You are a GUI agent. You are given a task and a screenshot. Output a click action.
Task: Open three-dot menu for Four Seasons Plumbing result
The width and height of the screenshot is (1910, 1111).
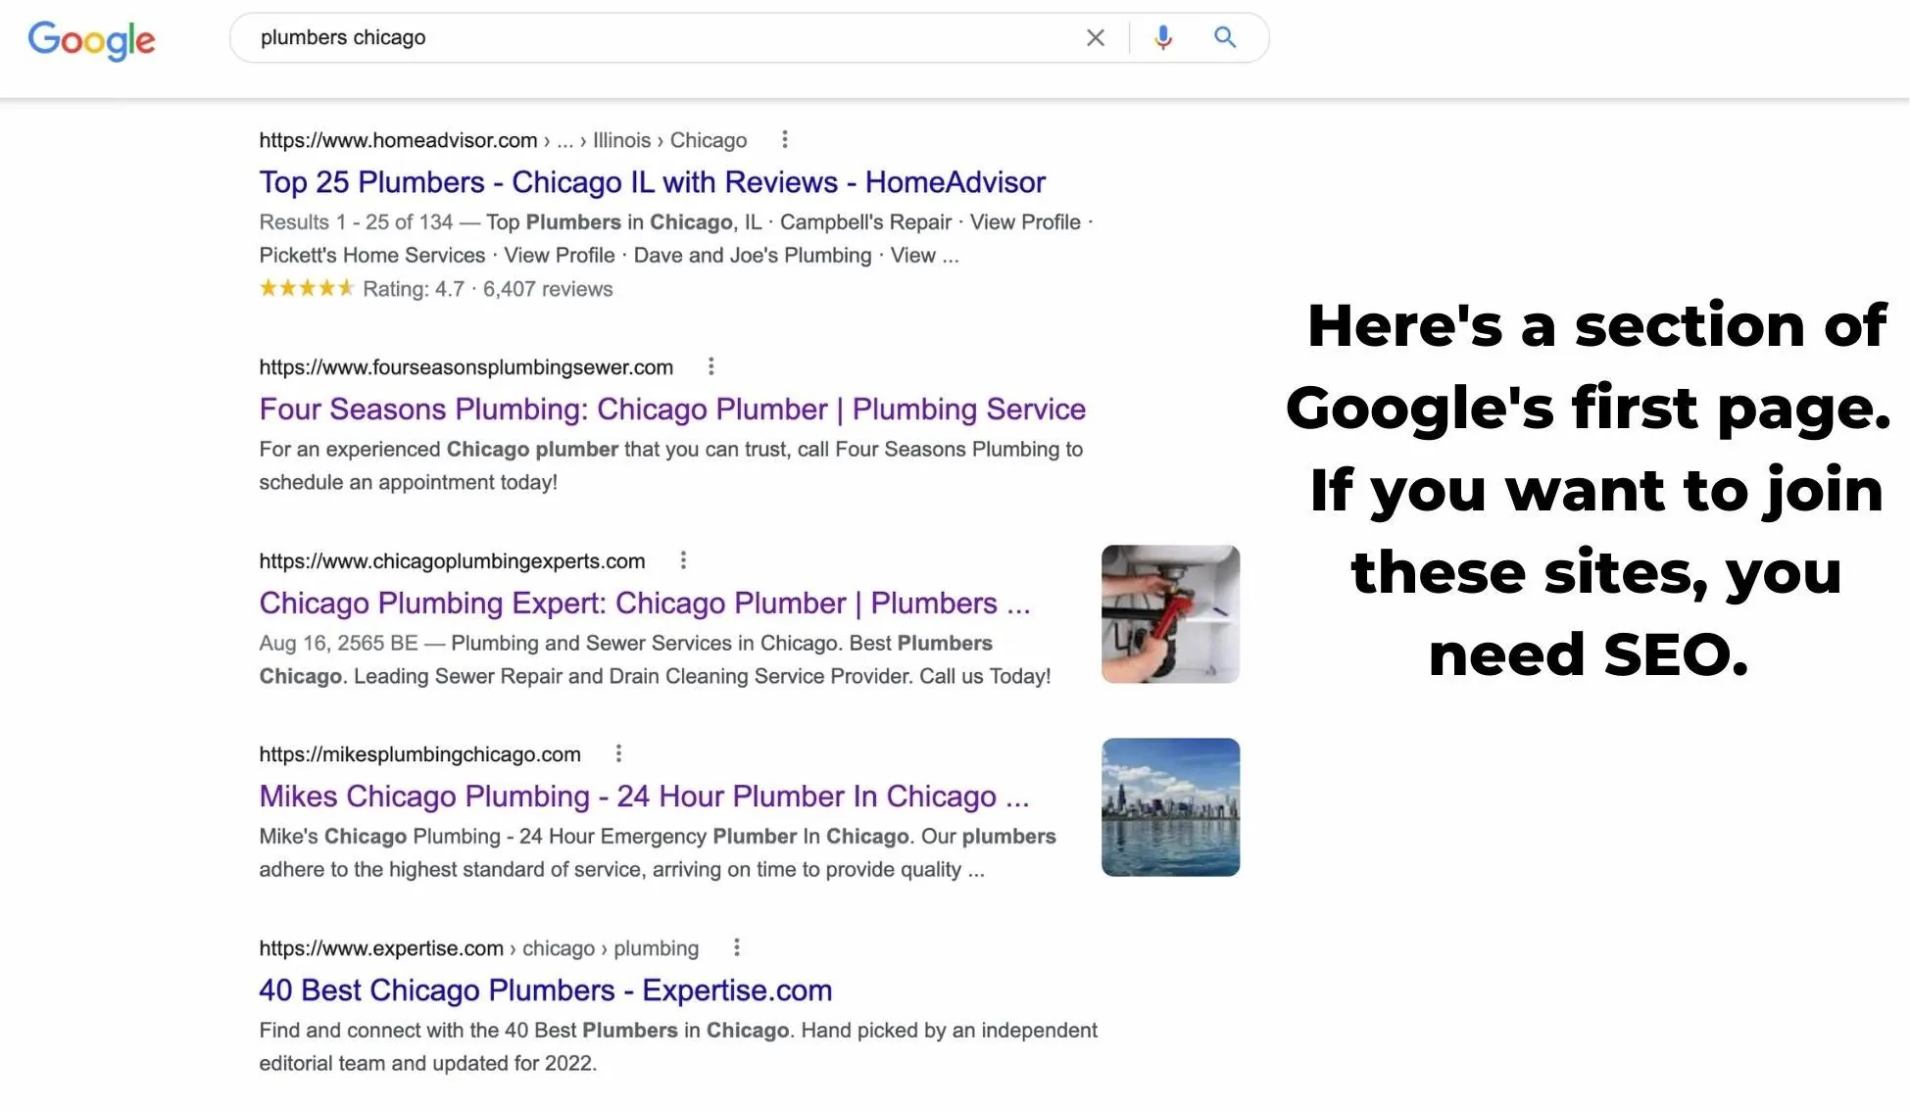click(x=710, y=367)
